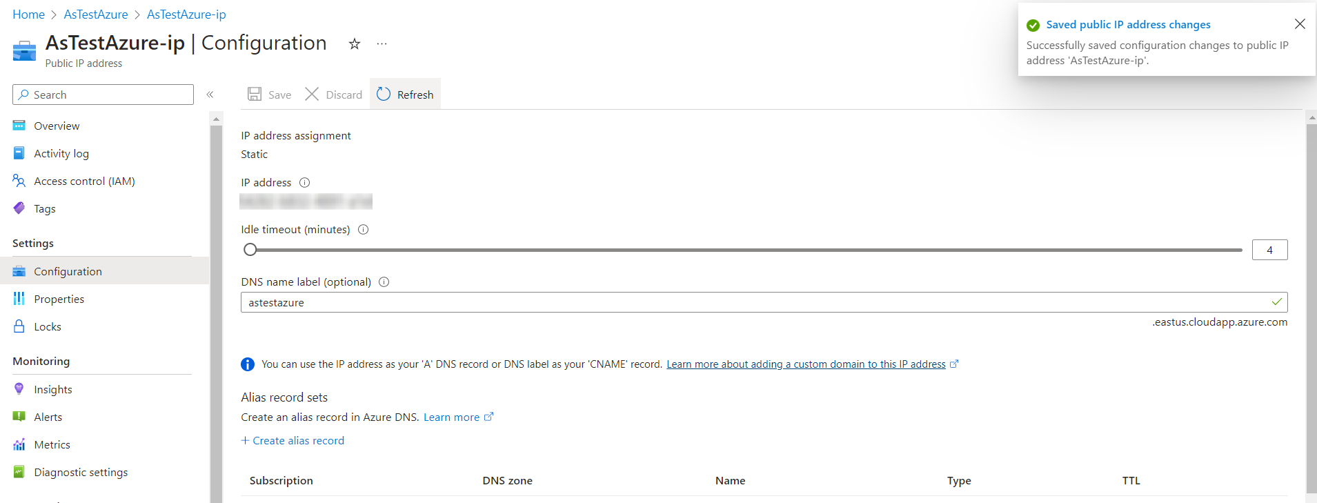This screenshot has height=503, width=1317.
Task: Favorite this resource with the star icon
Action: [355, 44]
